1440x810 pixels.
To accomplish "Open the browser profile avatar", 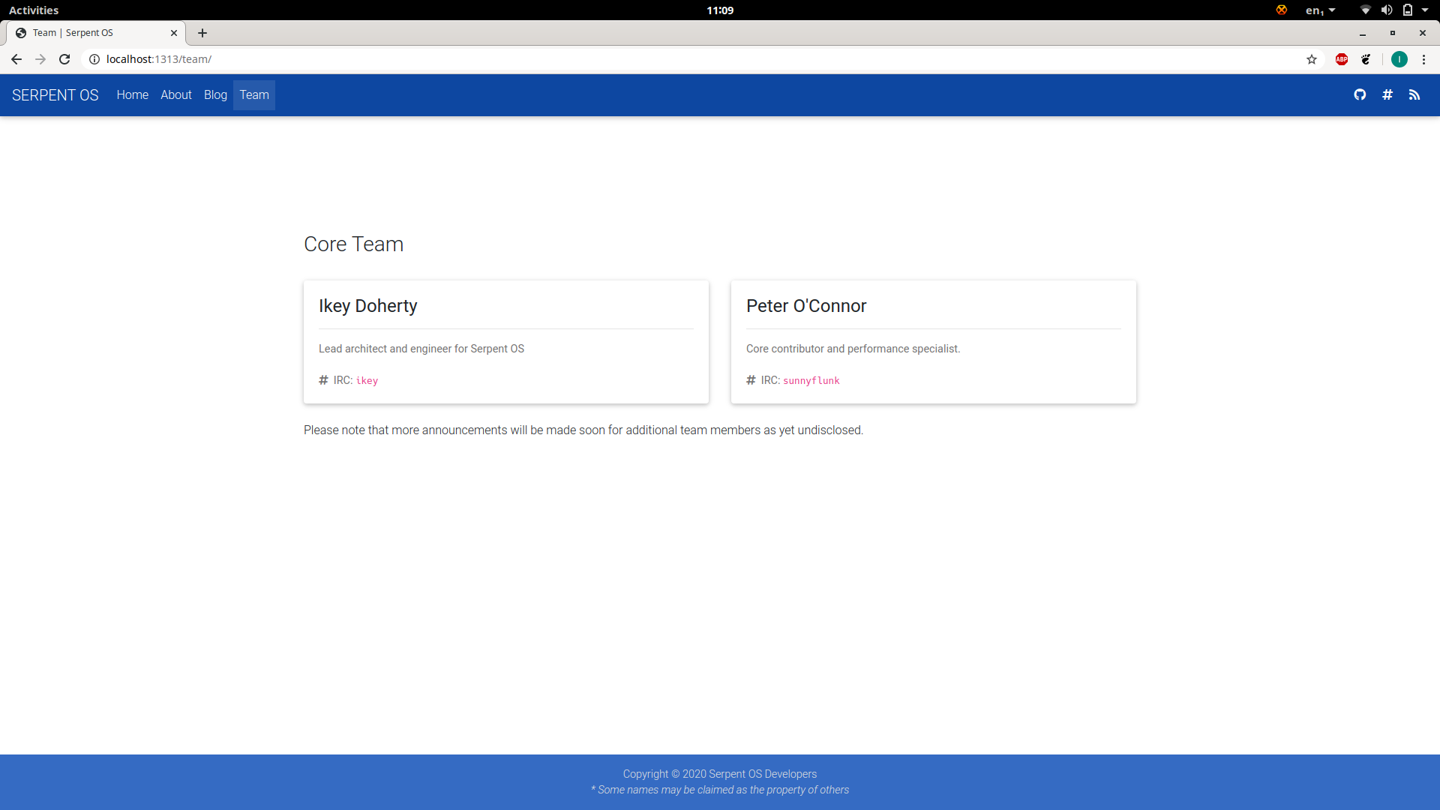I will point(1399,59).
